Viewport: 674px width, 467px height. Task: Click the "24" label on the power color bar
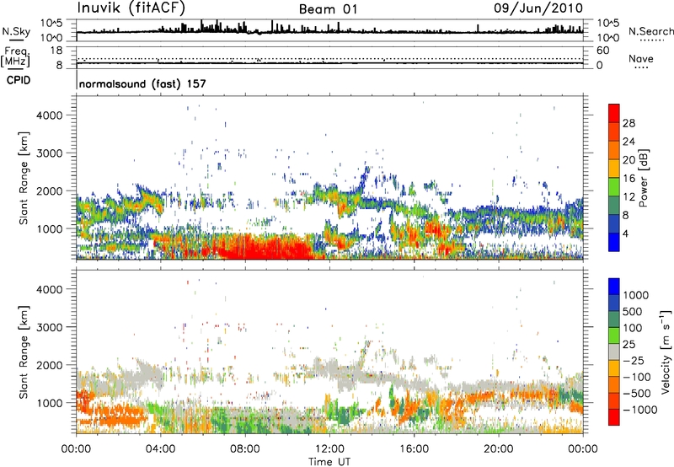pos(629,142)
